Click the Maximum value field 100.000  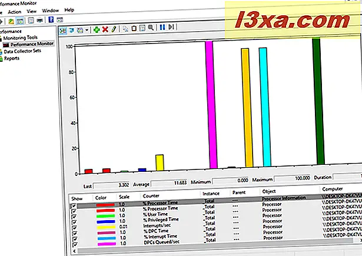[x=293, y=178]
